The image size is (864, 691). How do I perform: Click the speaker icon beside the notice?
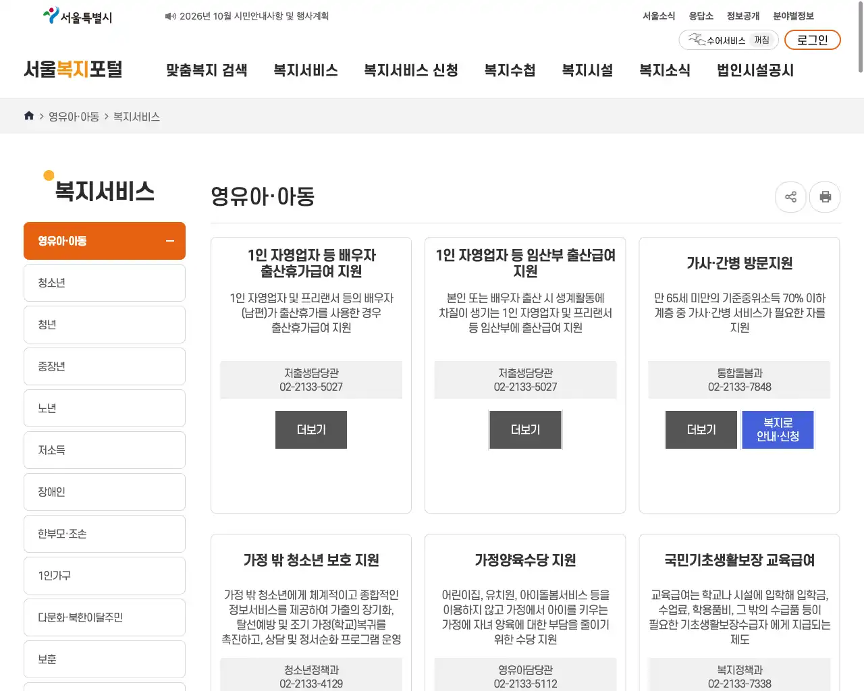pyautogui.click(x=170, y=16)
